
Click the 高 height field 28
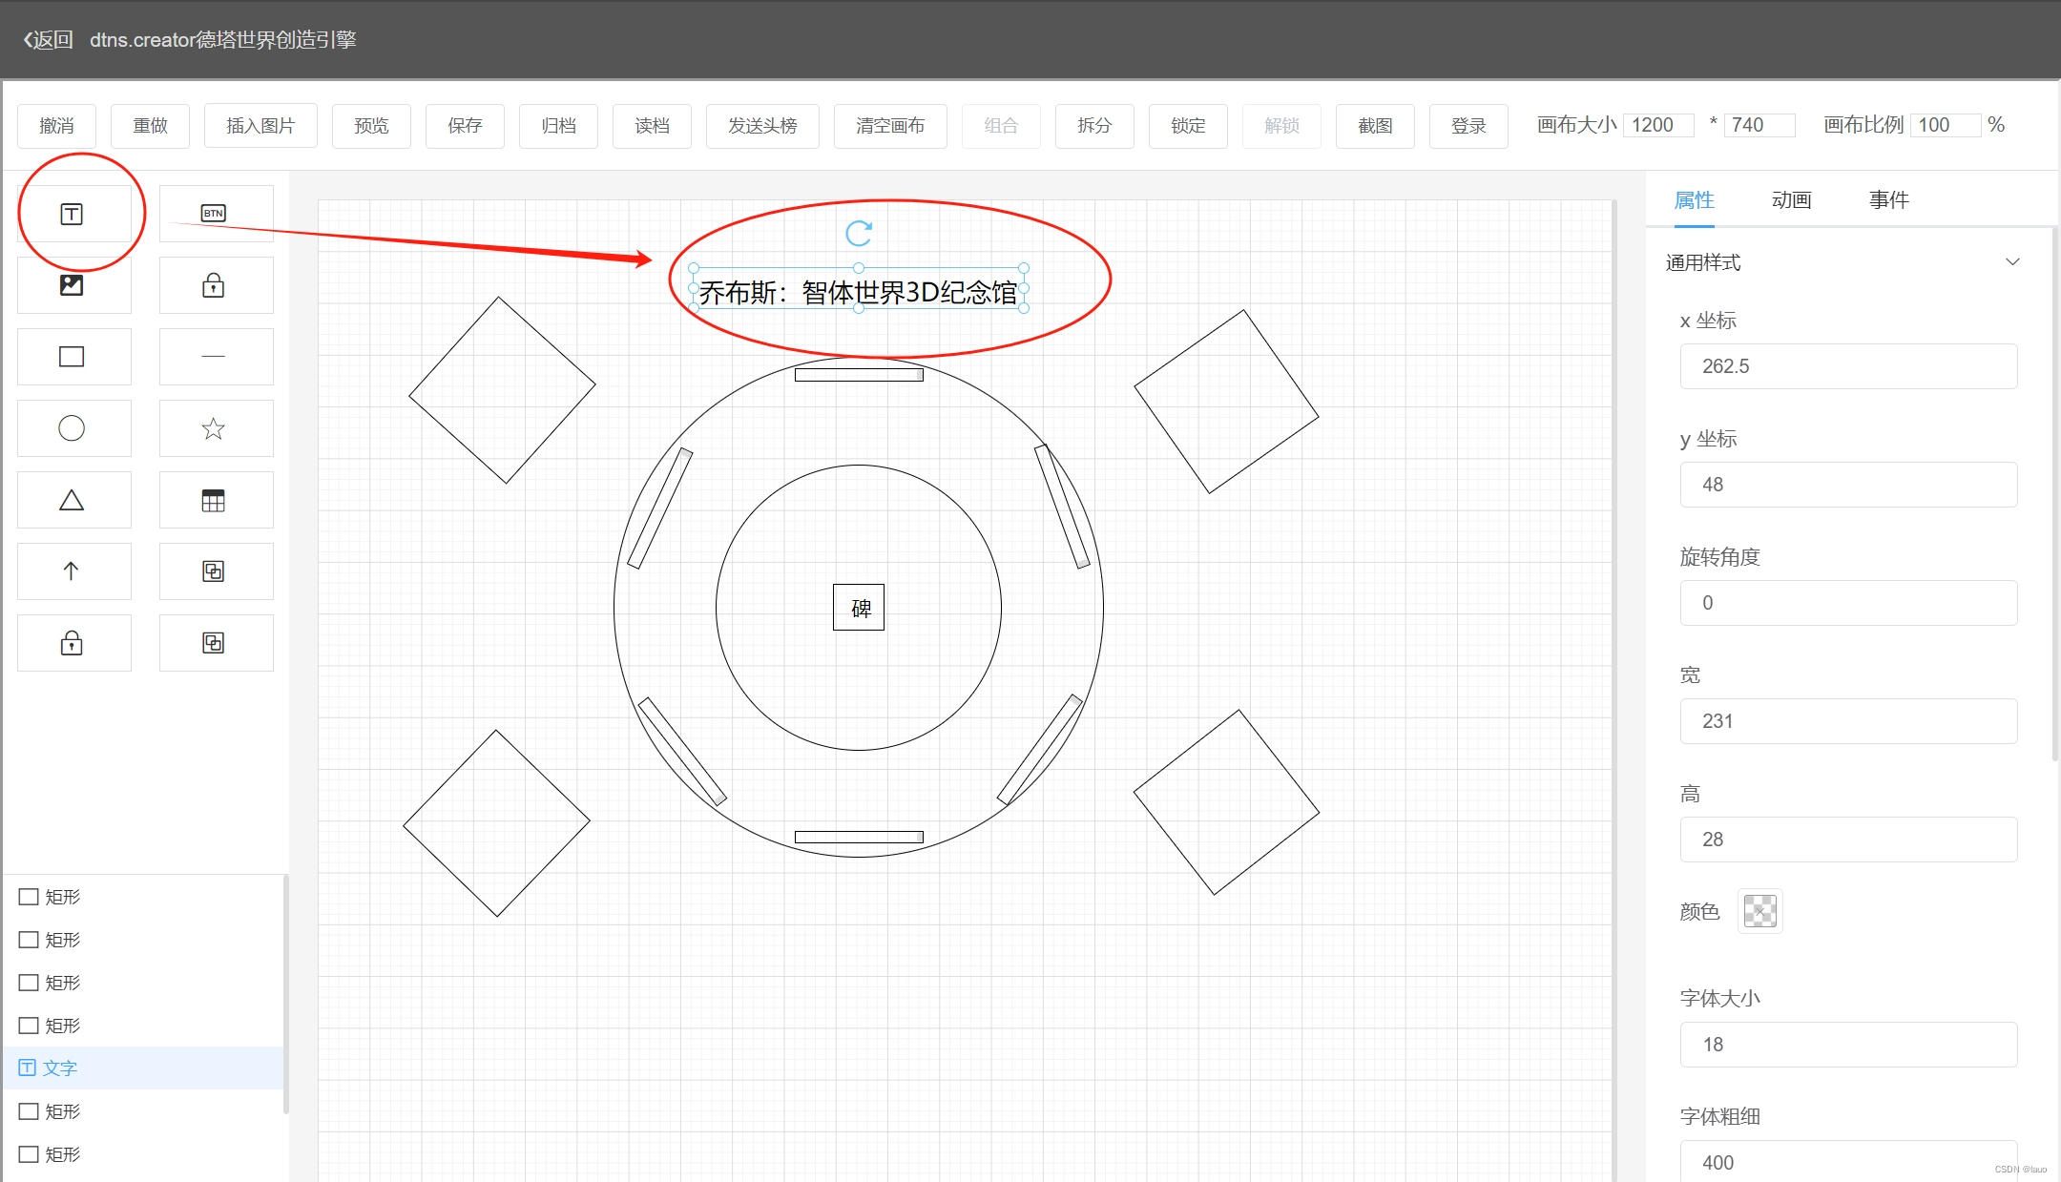pos(1849,840)
